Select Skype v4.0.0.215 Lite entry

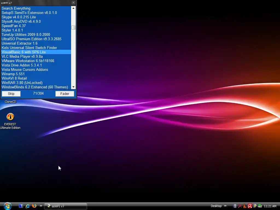click(x=36, y=17)
